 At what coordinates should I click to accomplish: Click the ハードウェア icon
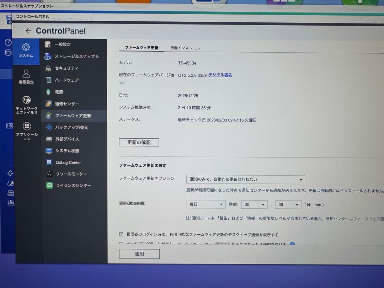click(48, 80)
